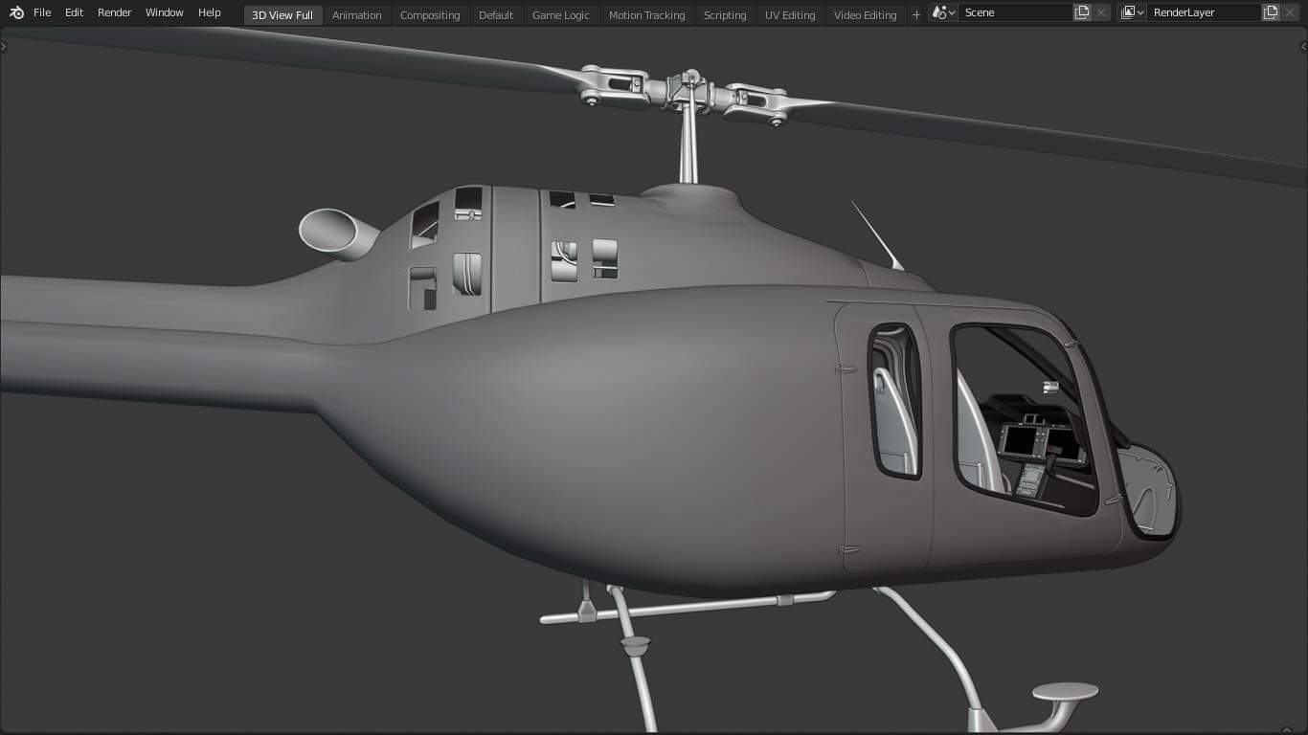Screen dimensions: 1308x735
Task: Switch to the Animation workspace tab
Action: point(357,14)
